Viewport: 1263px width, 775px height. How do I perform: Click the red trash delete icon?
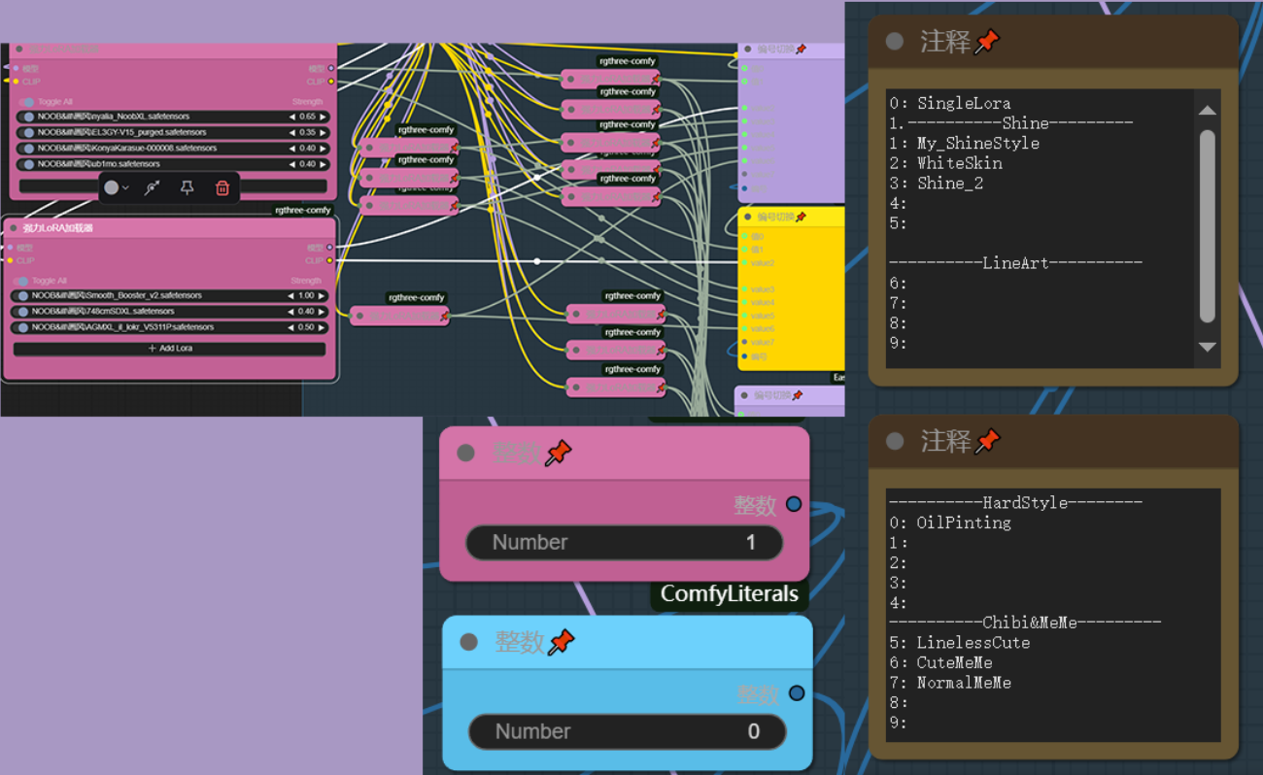pyautogui.click(x=222, y=188)
